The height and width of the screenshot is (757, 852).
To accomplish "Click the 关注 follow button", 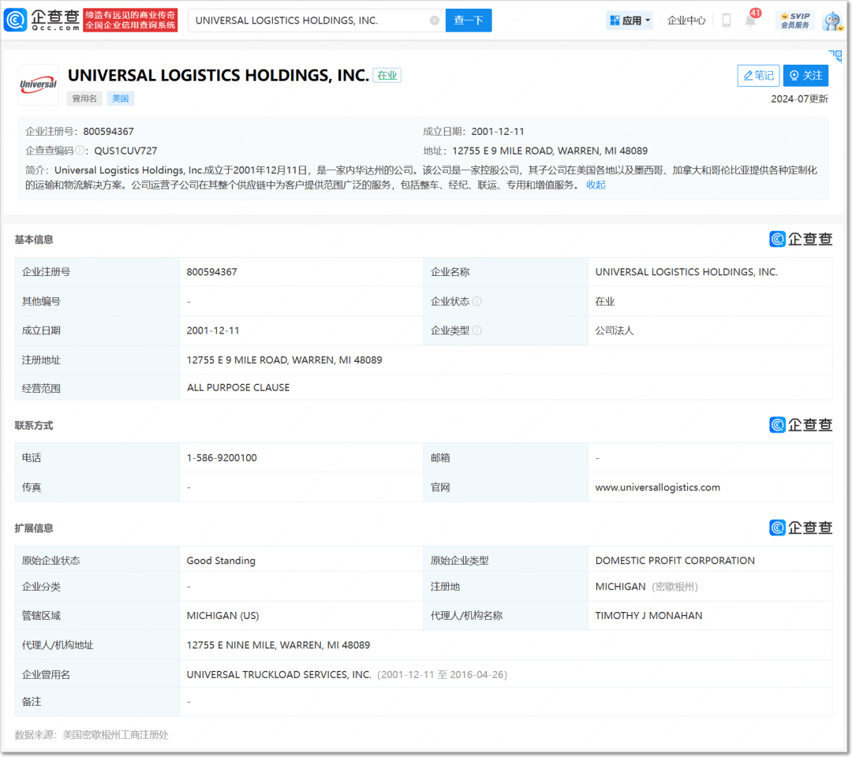I will [x=805, y=76].
